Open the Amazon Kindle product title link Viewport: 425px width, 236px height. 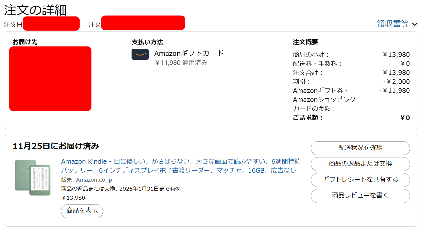[181, 166]
